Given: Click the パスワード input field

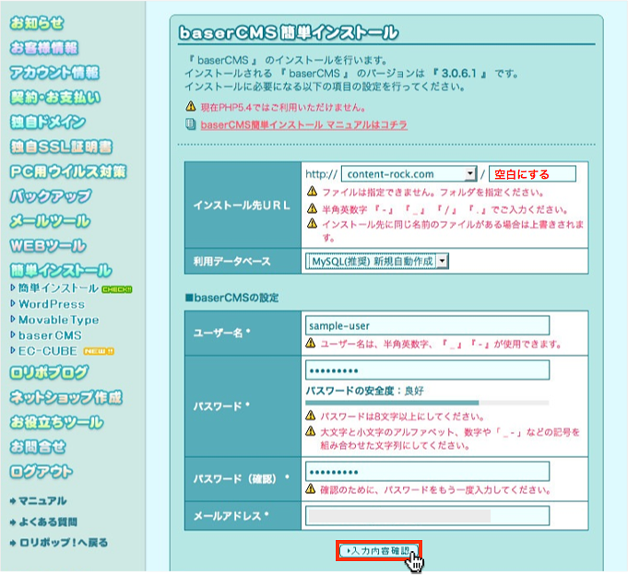Looking at the screenshot, I should point(427,370).
